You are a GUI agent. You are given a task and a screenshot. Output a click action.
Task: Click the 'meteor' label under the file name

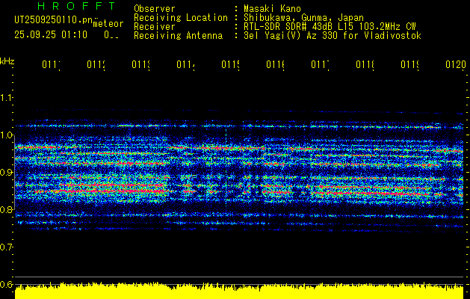(108, 24)
